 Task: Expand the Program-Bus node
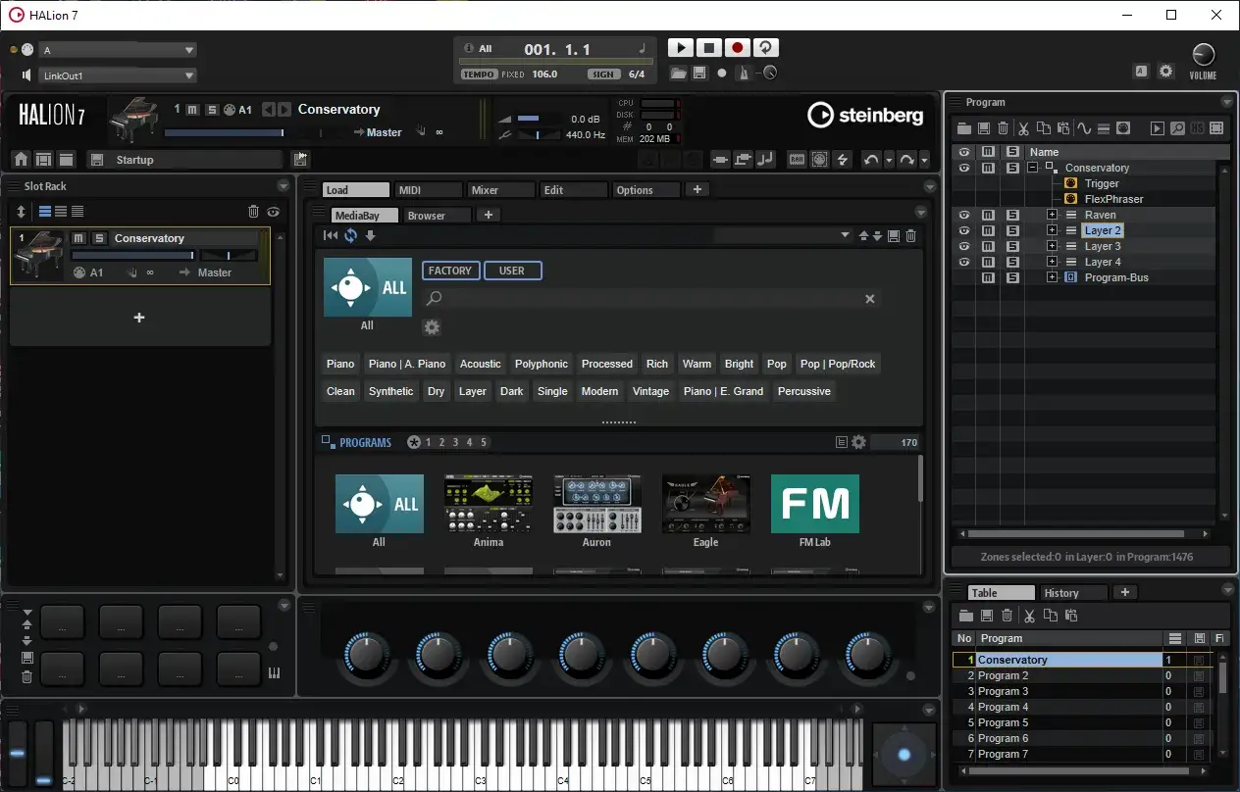pyautogui.click(x=1052, y=277)
